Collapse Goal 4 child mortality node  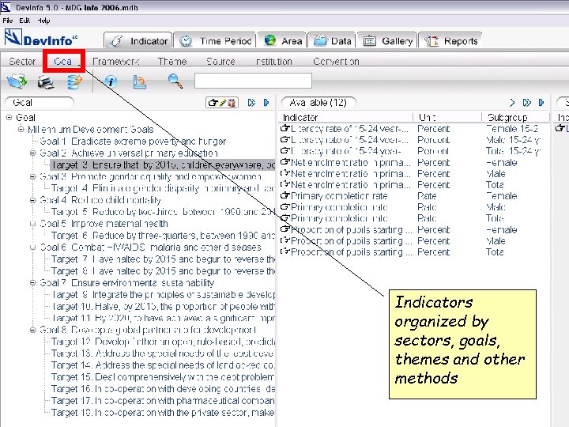point(32,200)
